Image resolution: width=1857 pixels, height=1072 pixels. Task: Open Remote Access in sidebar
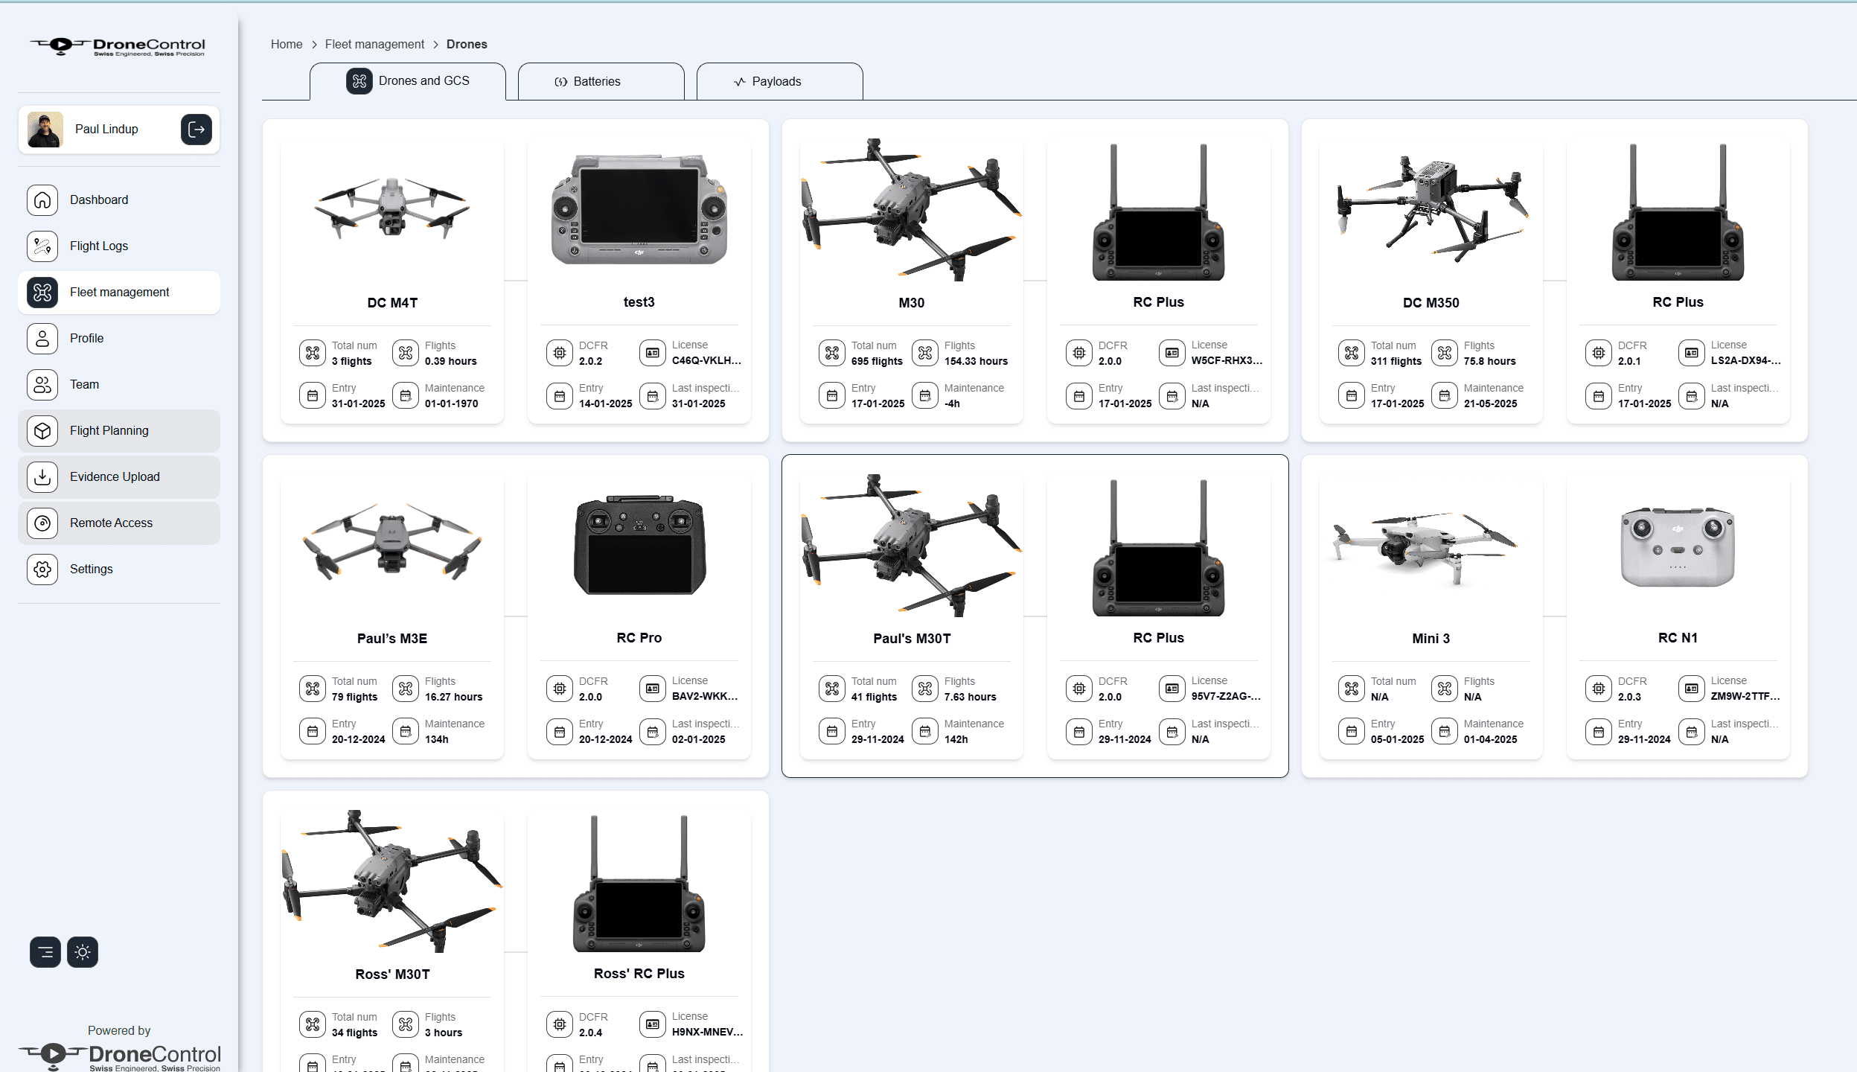(111, 523)
